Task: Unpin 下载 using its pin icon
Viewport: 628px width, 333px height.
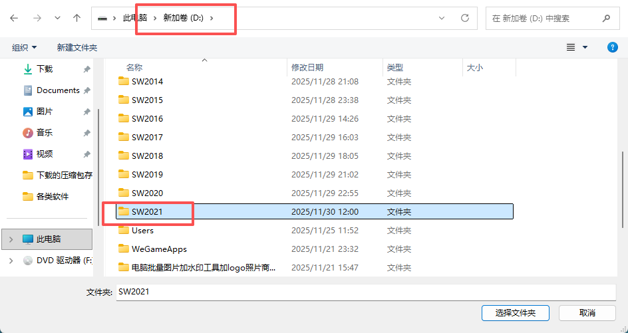Action: [86, 69]
